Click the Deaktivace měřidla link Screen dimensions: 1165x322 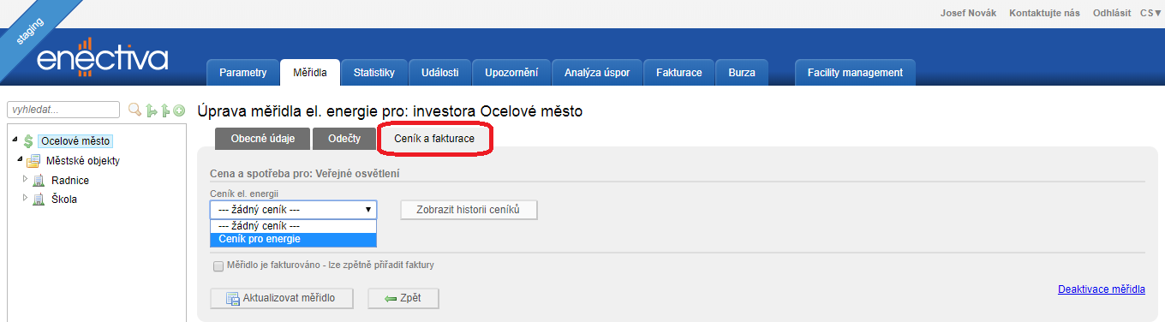[1101, 289]
